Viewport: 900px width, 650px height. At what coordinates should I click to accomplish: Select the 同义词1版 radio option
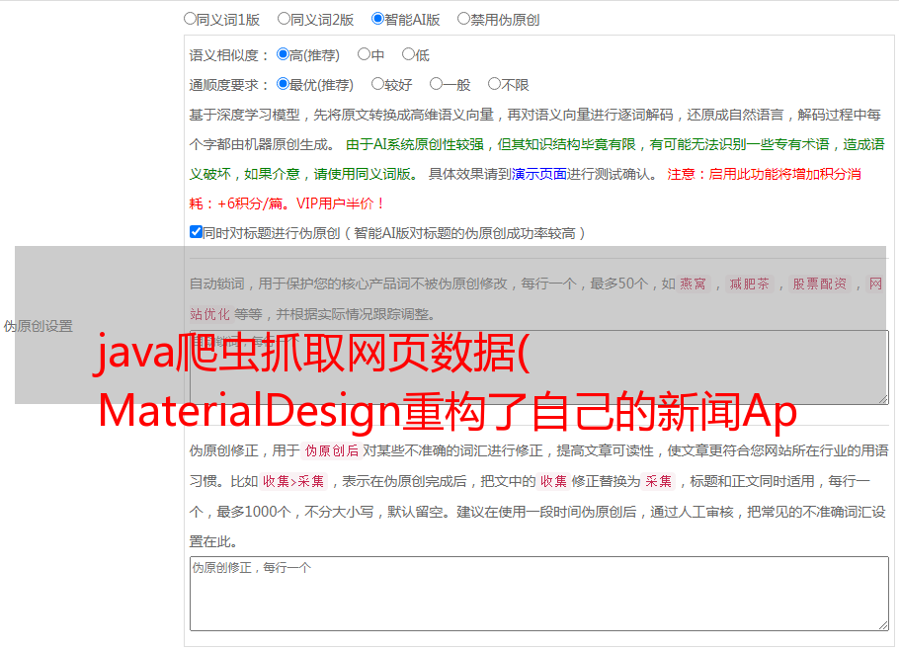190,18
